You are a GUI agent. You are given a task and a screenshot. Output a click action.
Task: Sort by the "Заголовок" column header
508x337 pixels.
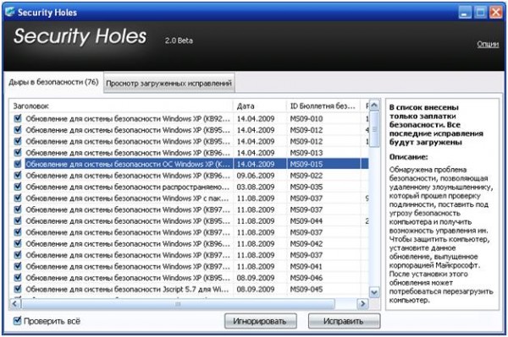pos(120,106)
